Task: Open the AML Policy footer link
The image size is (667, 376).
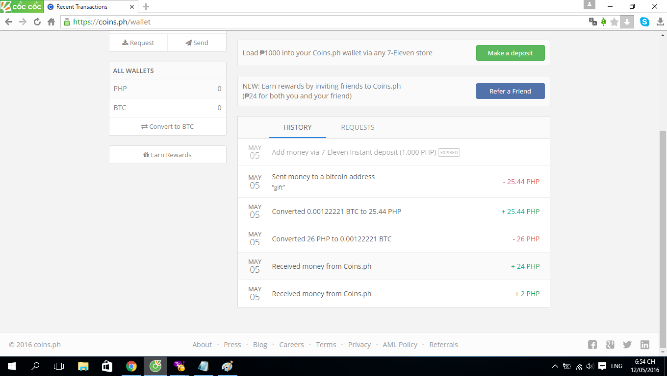Action: coord(400,345)
